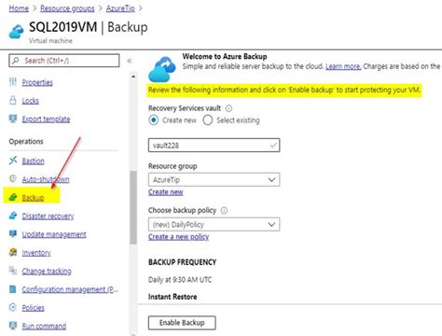Open Policies menu item

pos(34,308)
